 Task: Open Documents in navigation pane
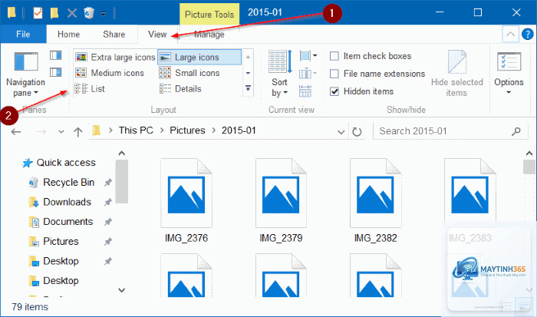point(61,222)
